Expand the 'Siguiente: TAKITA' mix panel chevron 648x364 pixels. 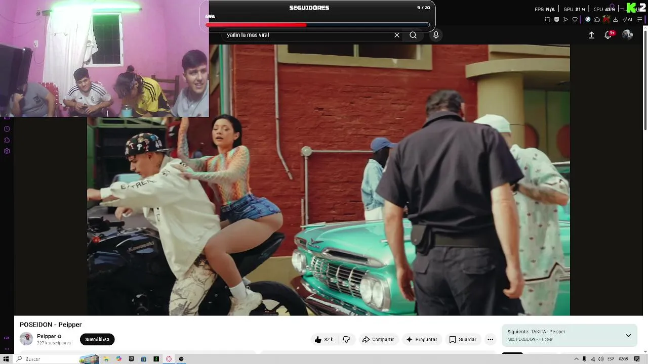[628, 335]
